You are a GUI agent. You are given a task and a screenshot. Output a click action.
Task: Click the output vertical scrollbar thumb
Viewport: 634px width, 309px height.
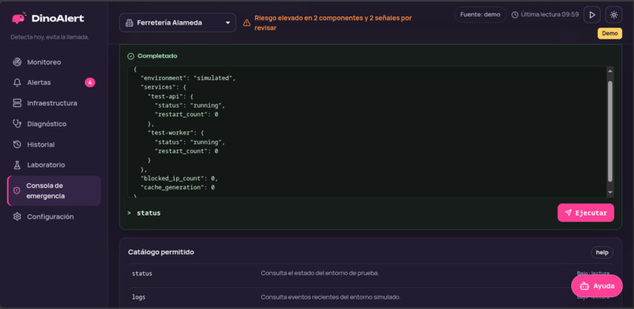tap(610, 131)
